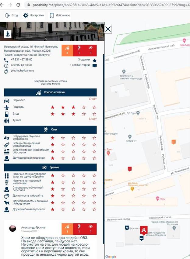Click the fifth star in Подходы row
This screenshot has height=259, width=190.
point(94,107)
